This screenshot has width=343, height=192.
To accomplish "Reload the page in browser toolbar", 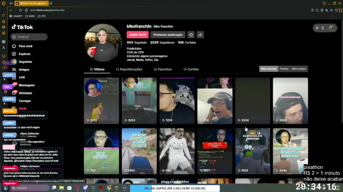I will (20, 10).
